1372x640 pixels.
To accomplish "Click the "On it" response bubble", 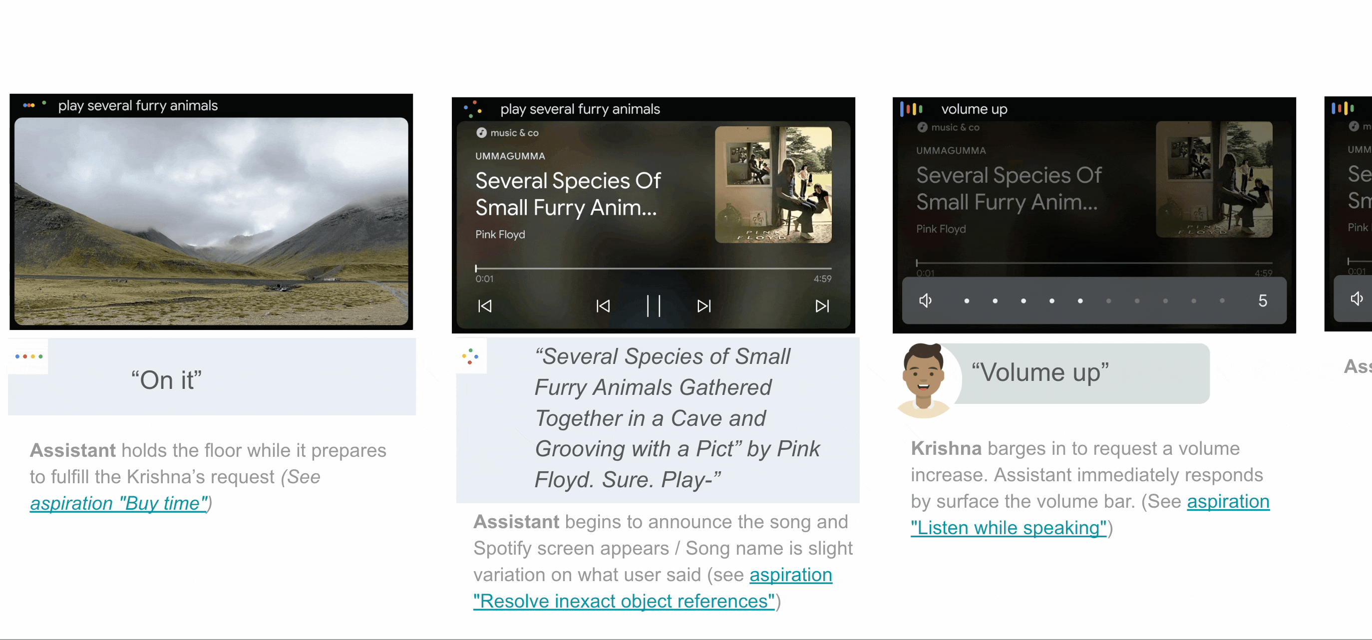I will coord(212,377).
